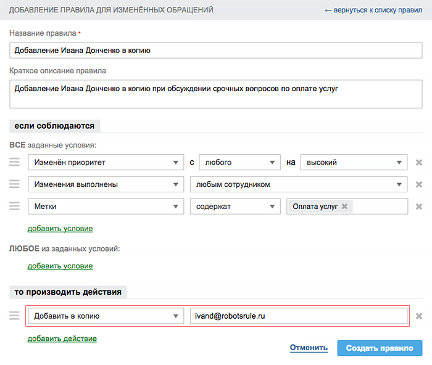Focus the 'Название правила' text field

pyautogui.click(x=216, y=51)
